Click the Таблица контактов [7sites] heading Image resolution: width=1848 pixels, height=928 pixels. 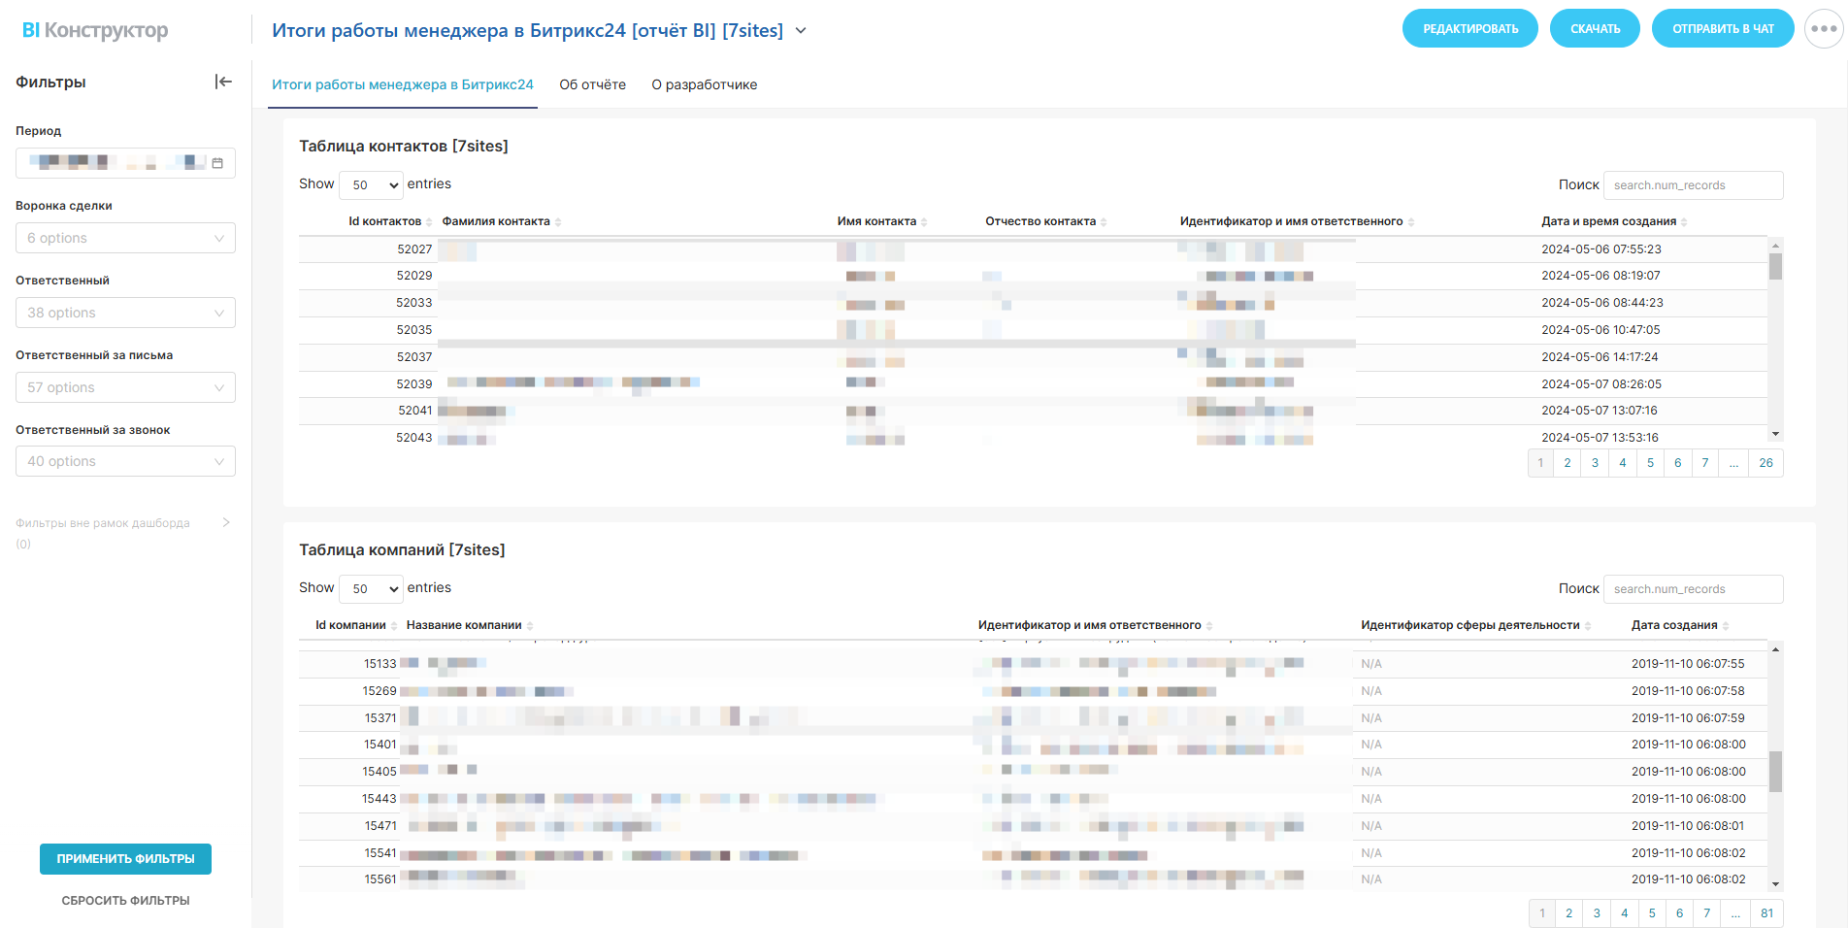click(404, 146)
